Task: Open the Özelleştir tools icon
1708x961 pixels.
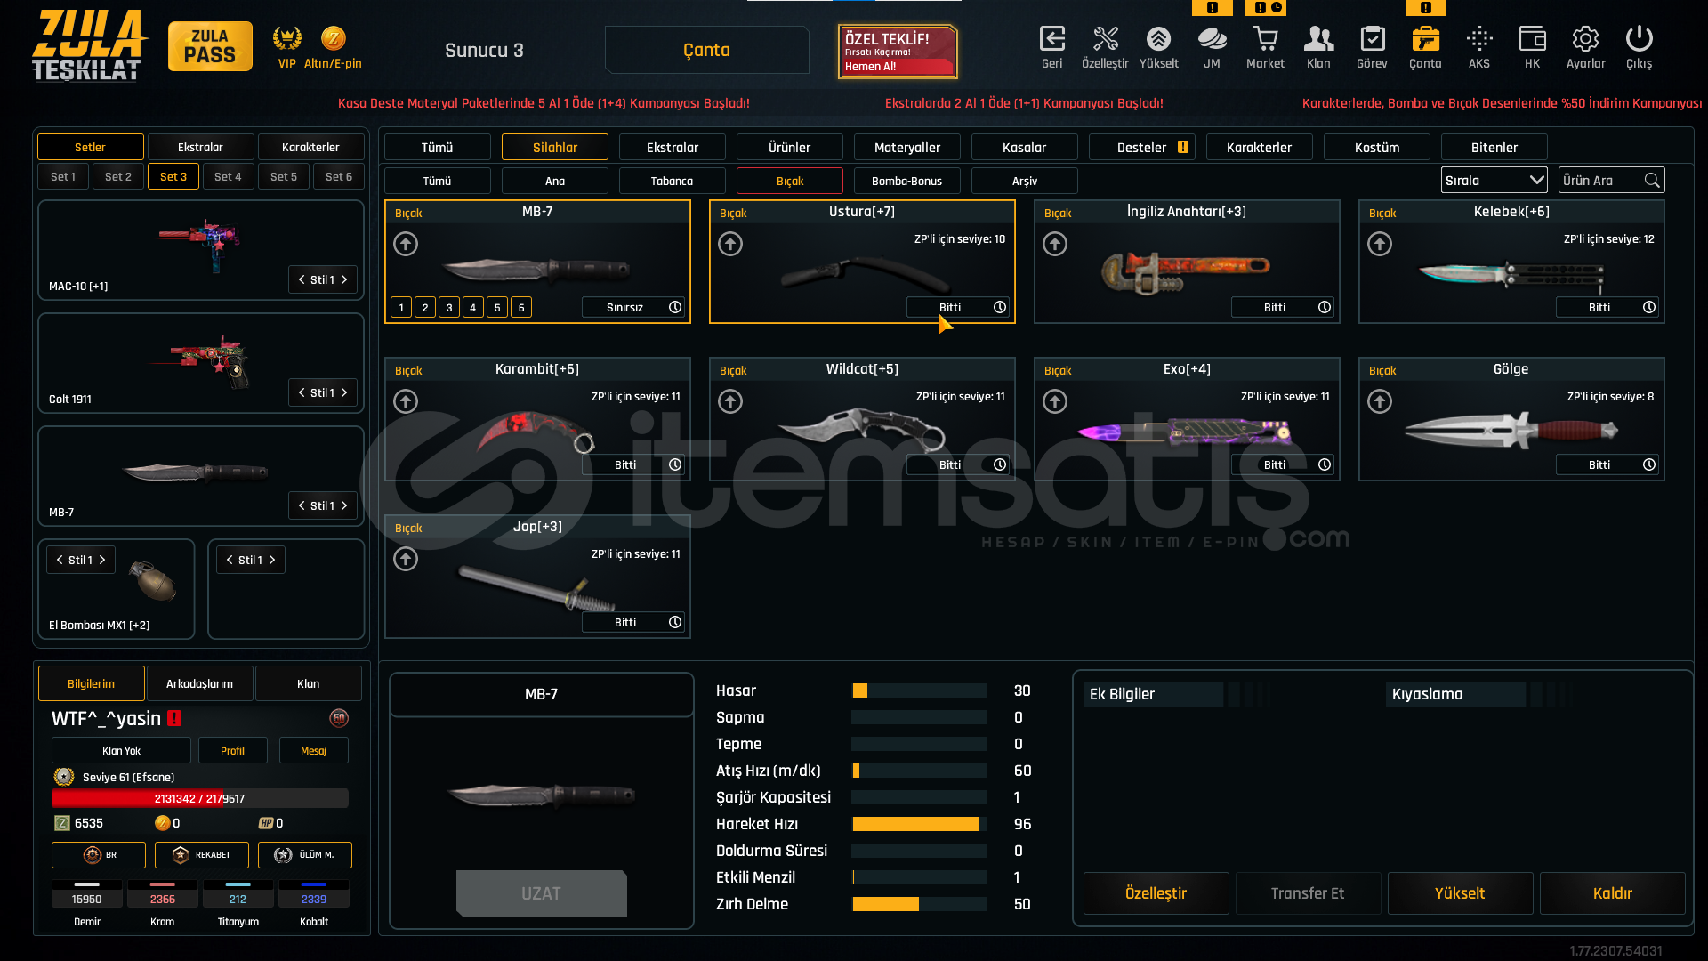Action: 1105,39
